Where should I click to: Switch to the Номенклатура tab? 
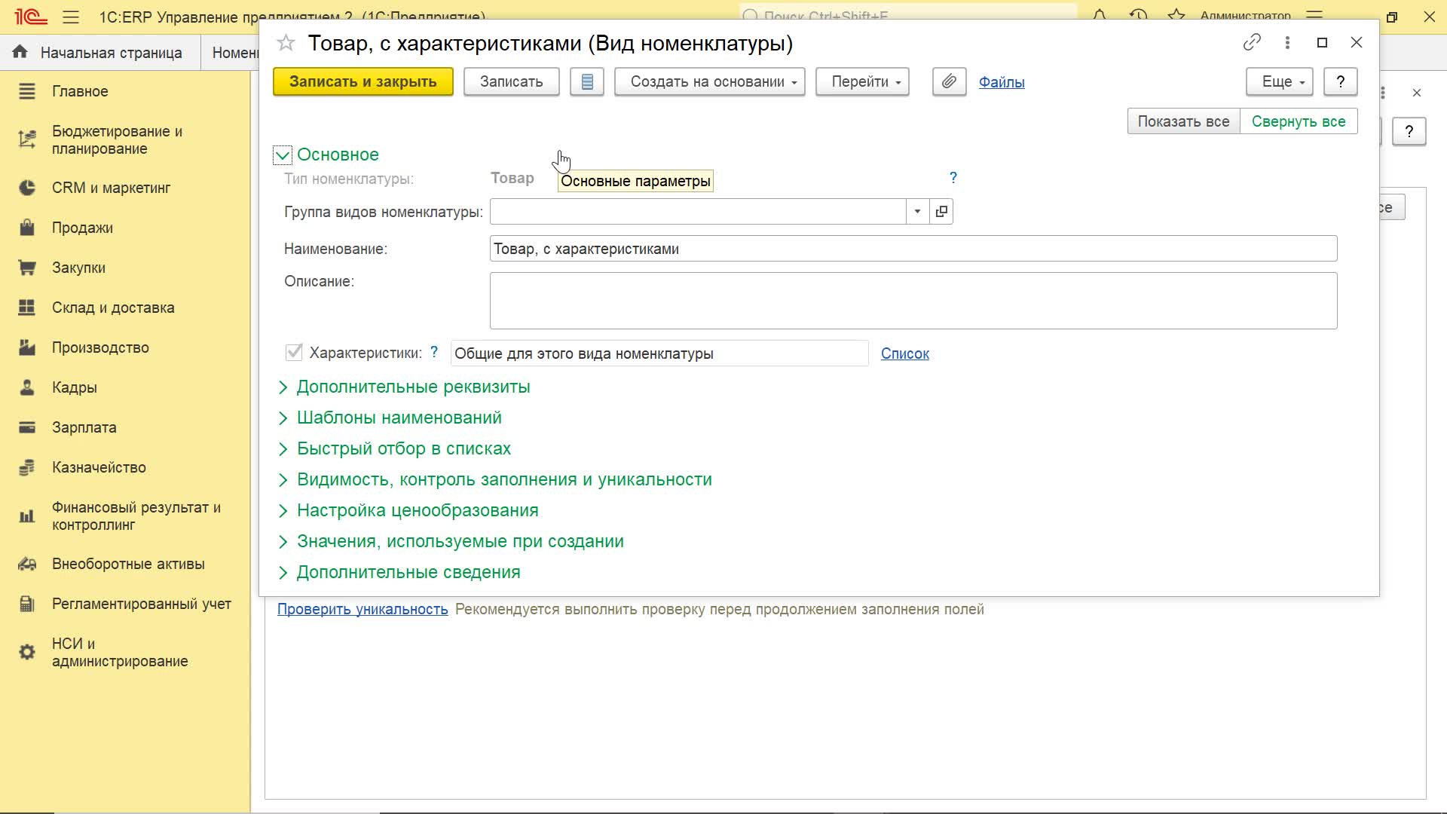point(231,53)
